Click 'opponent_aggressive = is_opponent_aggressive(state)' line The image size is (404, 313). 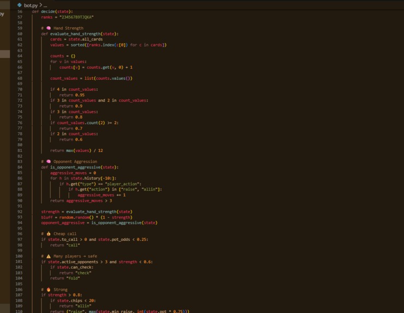[x=99, y=223]
